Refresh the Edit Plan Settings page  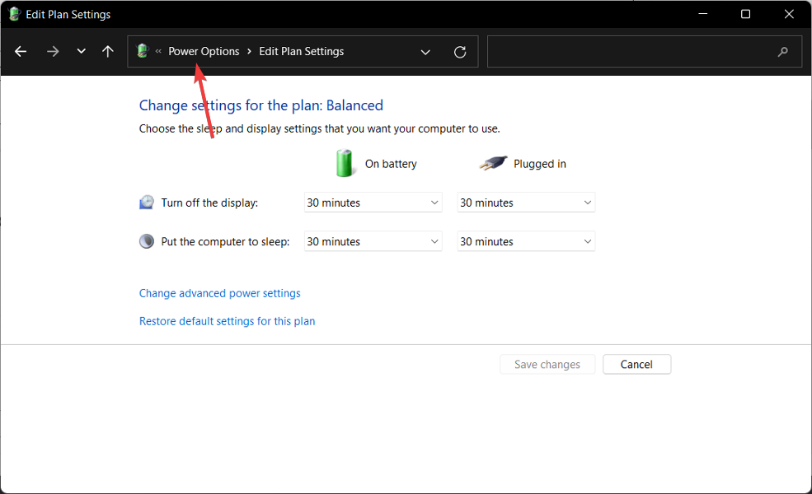[460, 52]
